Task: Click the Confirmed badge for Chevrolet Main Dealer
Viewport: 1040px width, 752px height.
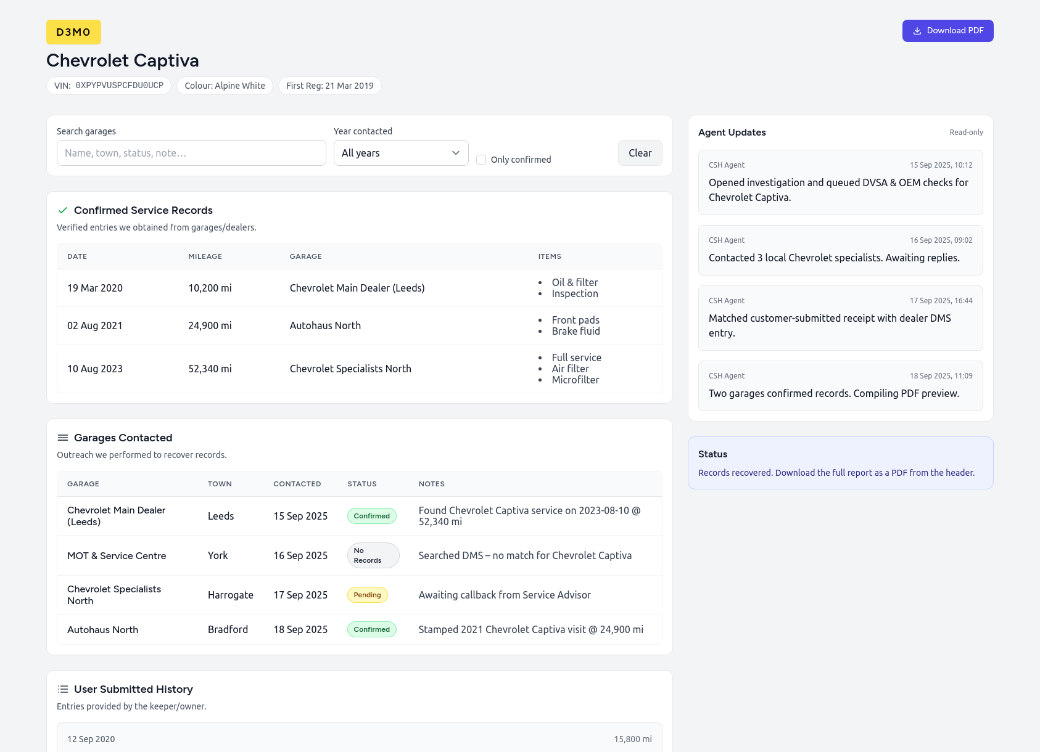Action: click(x=371, y=516)
